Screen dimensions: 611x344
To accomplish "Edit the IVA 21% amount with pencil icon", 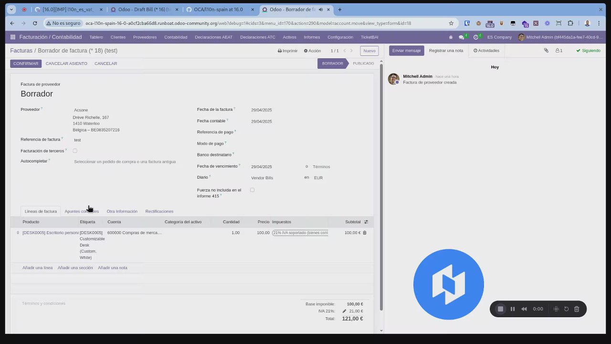I will click(344, 311).
